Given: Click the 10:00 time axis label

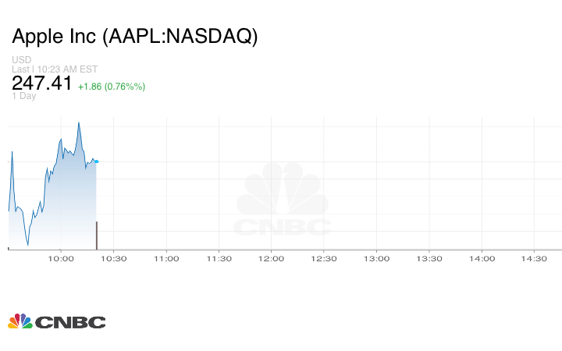Looking at the screenshot, I should (61, 258).
